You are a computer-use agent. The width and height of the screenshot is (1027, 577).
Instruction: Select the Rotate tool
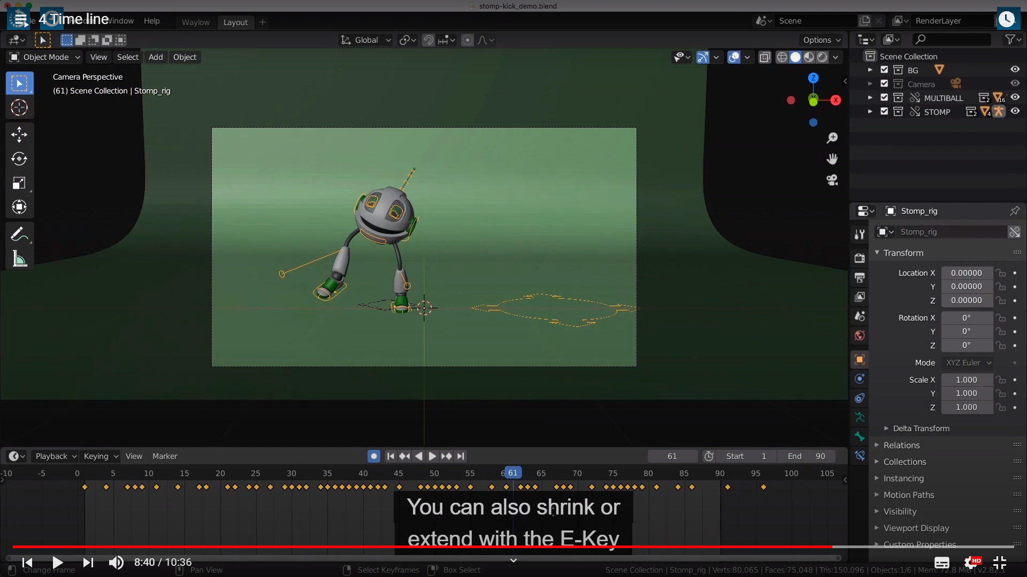tap(19, 159)
